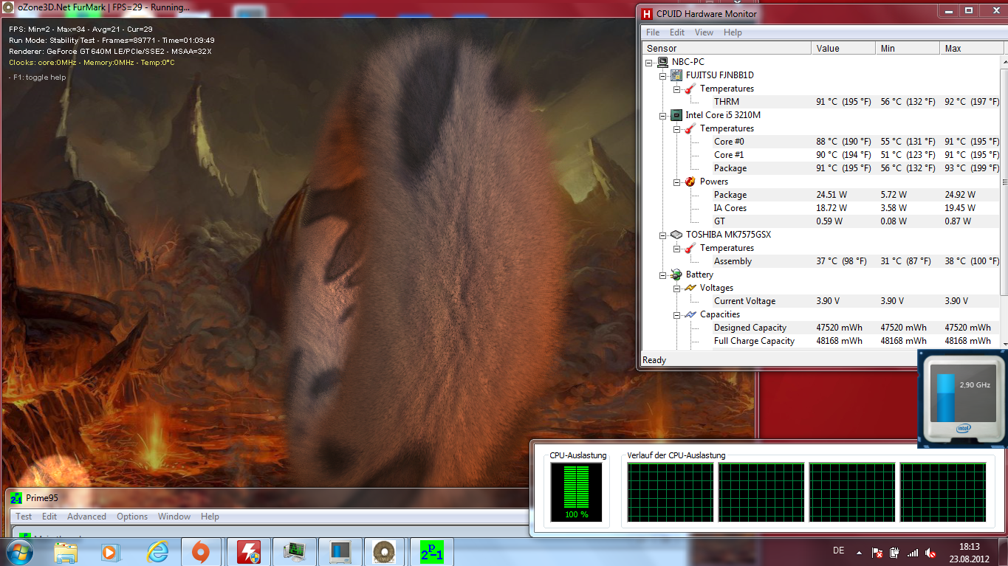
Task: Launch Windows Media Player from taskbar
Action: [x=109, y=551]
